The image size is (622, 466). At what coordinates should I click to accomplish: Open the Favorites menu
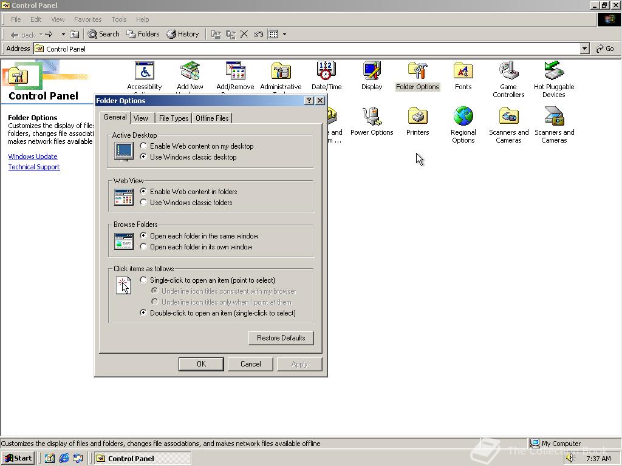[87, 19]
